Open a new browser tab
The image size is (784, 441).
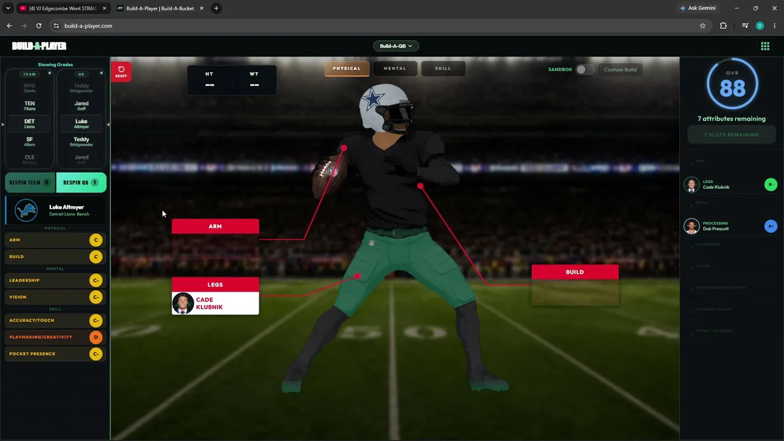click(216, 9)
